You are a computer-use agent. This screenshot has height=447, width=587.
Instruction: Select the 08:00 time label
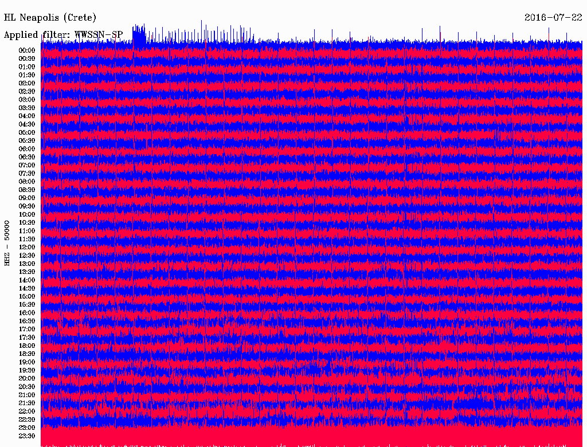pyautogui.click(x=27, y=182)
